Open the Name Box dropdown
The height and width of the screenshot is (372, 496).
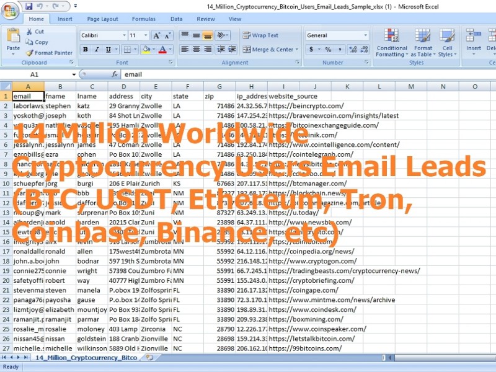tap(74, 74)
